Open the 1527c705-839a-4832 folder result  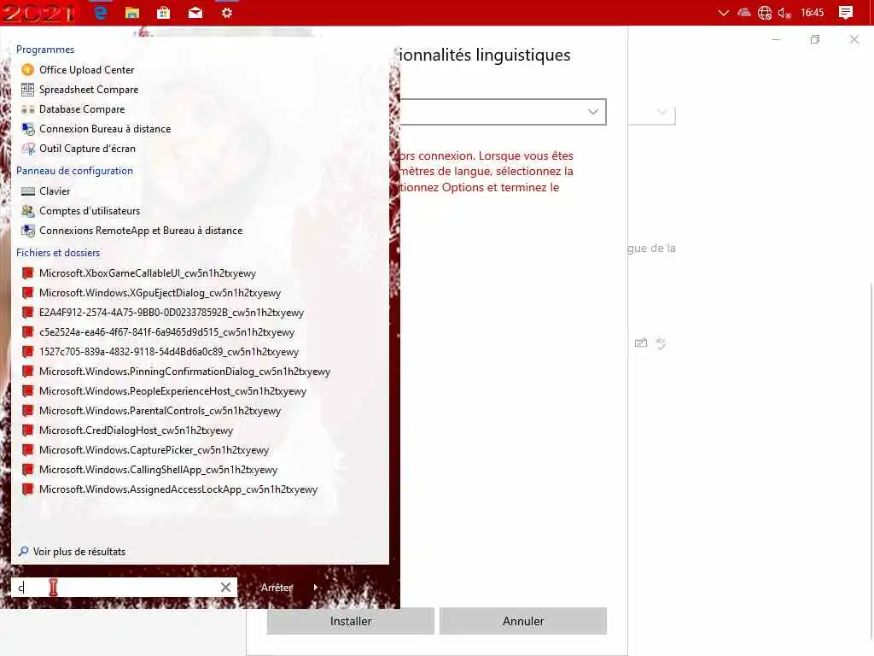point(169,352)
